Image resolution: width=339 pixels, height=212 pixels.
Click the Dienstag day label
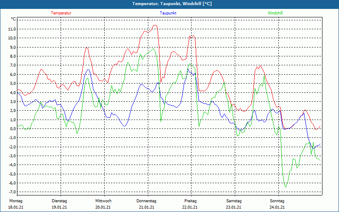[x=59, y=201]
